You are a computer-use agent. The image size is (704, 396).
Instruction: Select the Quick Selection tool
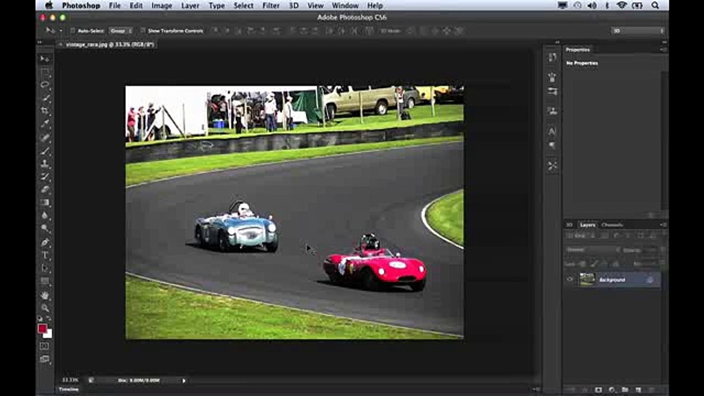45,98
